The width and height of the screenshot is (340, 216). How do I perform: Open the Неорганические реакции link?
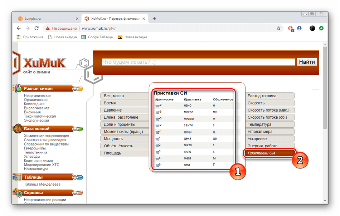pos(45,200)
